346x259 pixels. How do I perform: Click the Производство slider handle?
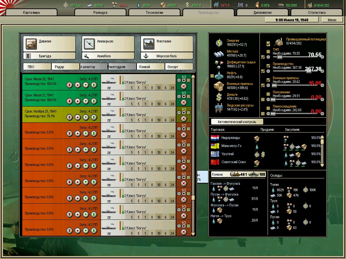tap(310, 71)
